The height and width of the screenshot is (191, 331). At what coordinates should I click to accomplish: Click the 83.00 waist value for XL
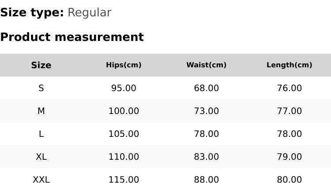pyautogui.click(x=206, y=157)
